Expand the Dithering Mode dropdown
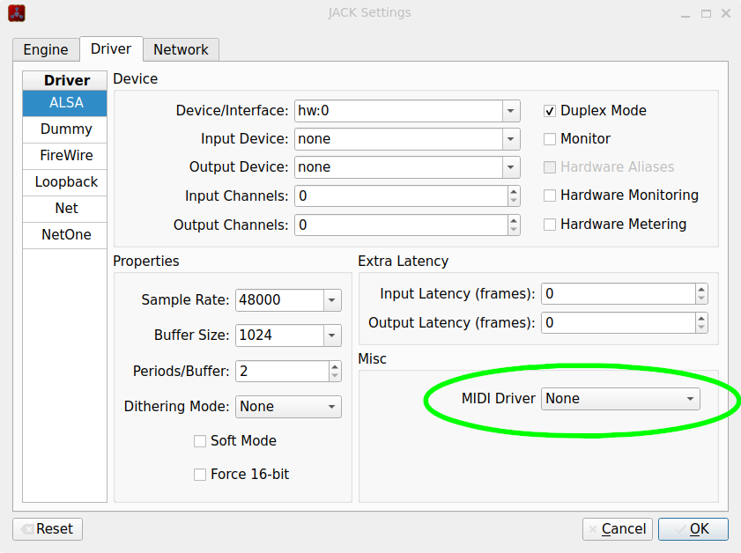 pos(331,407)
